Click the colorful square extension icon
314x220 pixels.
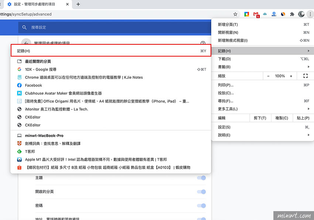[246, 14]
